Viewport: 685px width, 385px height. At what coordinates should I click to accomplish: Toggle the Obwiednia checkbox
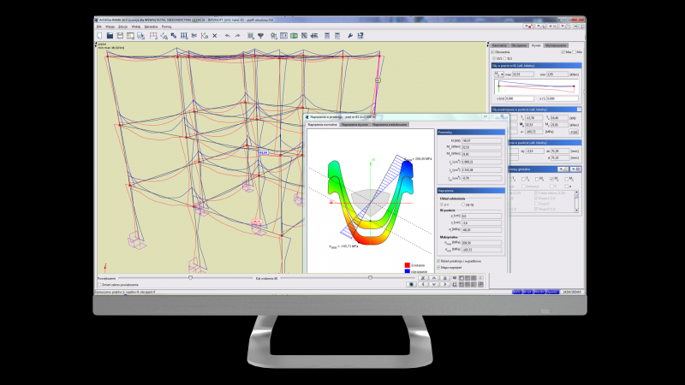(494, 52)
